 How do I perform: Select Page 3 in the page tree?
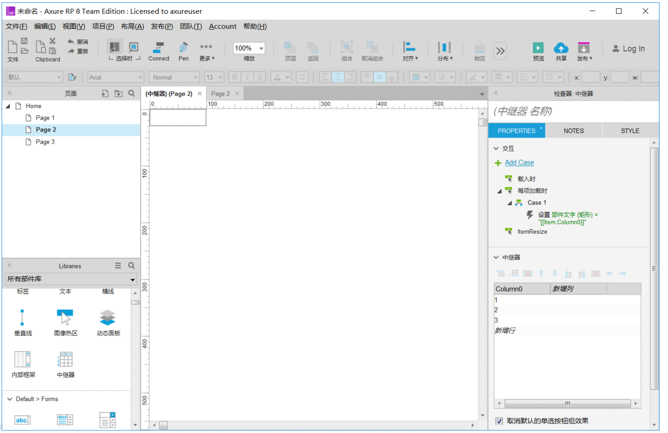[45, 142]
